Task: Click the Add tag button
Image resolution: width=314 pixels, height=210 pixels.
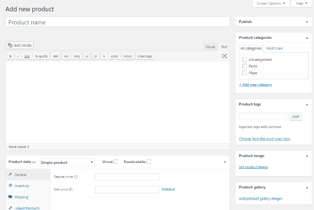Action: [x=295, y=116]
